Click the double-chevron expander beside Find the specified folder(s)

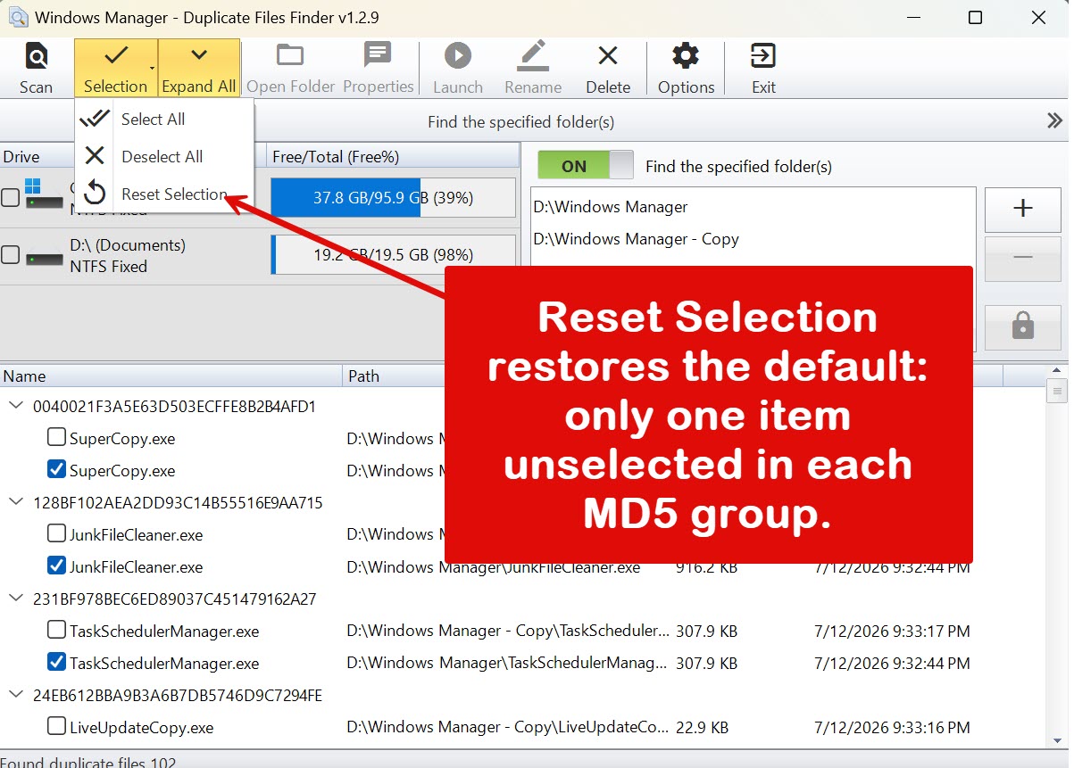[1054, 121]
